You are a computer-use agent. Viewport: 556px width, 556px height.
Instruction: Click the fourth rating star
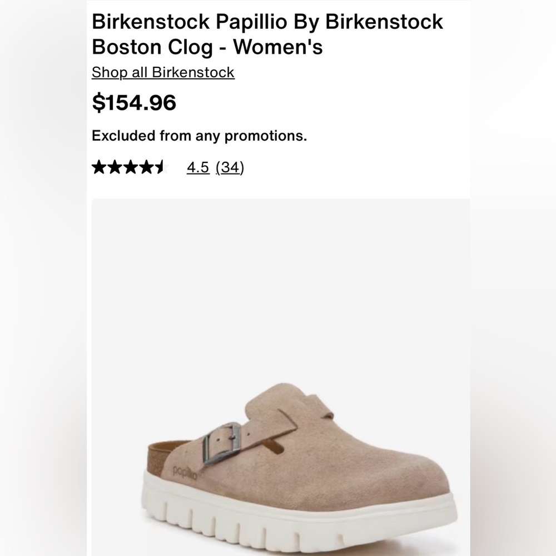[147, 166]
